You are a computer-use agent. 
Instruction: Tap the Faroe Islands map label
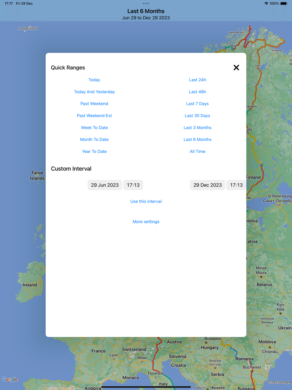(x=37, y=176)
